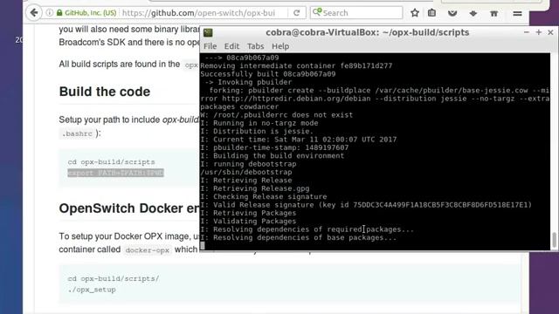The width and height of the screenshot is (559, 314).
Task: Click terminal window icon in title bar
Action: point(208,33)
